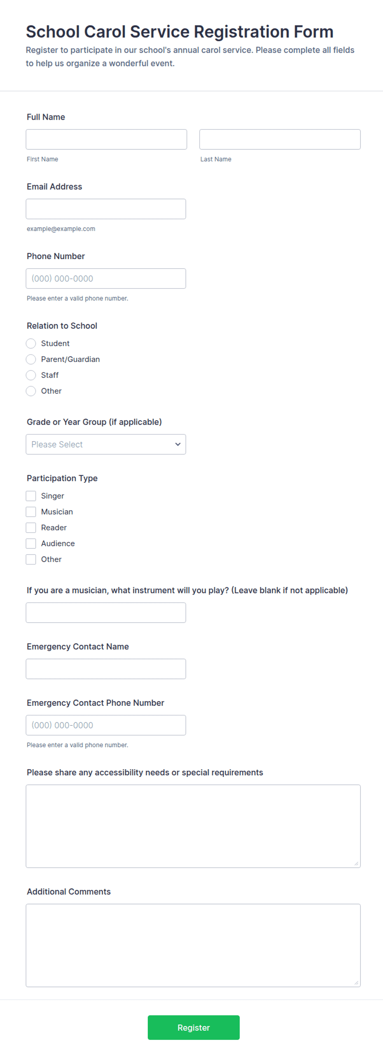Tick the Musician checkbox
The image size is (383, 1060).
click(x=31, y=512)
